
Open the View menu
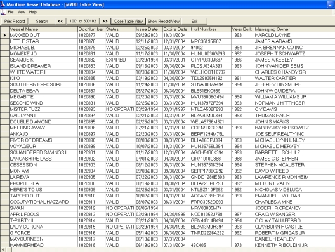tap(22, 12)
